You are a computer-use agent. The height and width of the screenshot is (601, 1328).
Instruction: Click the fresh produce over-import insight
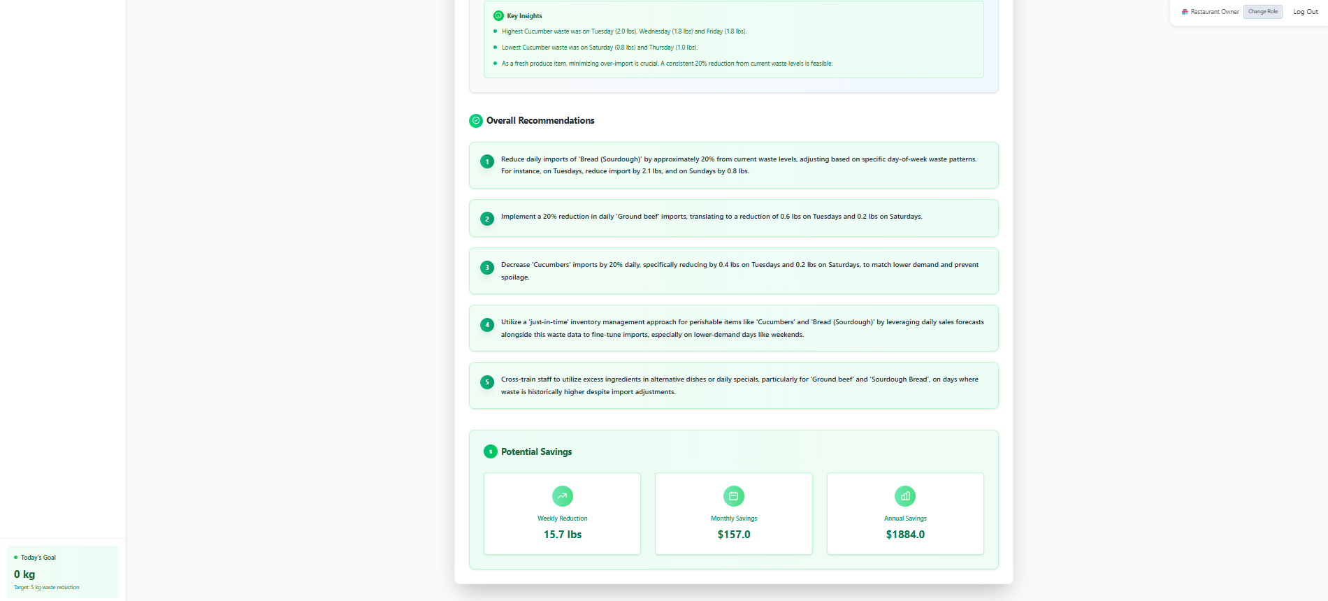(x=667, y=64)
